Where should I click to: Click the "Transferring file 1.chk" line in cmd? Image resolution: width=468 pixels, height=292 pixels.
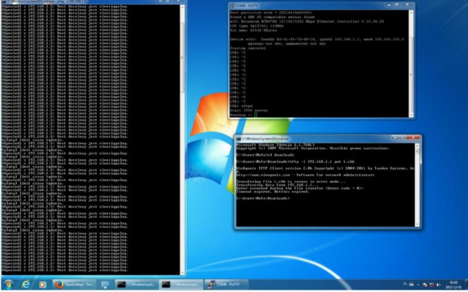coord(291,182)
